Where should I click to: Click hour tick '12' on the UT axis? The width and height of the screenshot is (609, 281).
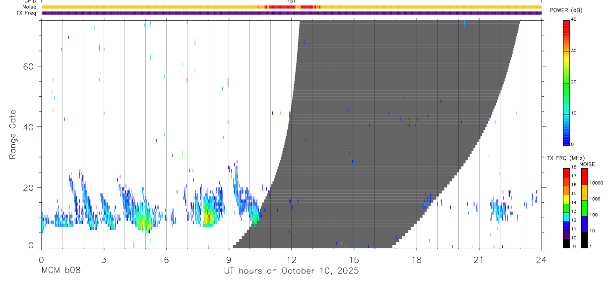[291, 260]
